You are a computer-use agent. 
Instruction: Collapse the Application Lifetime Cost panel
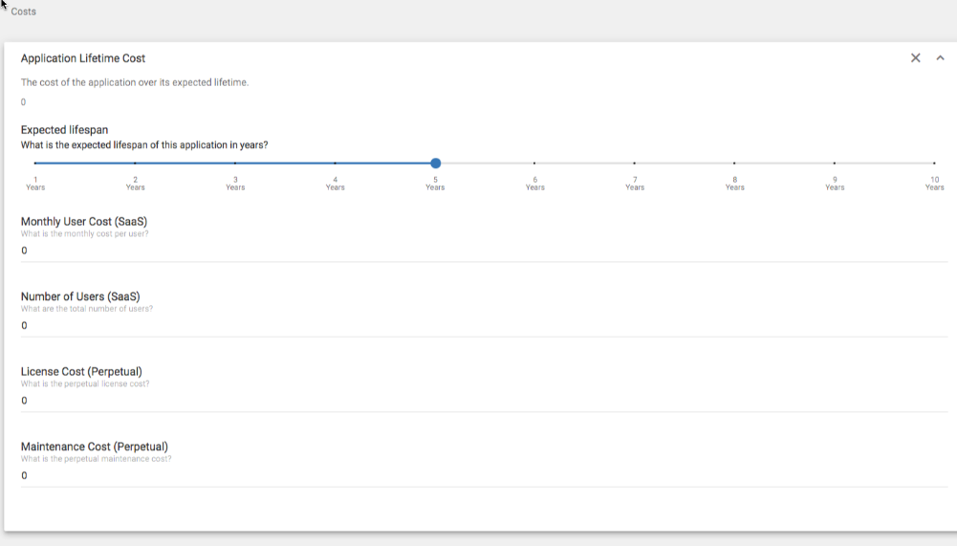tap(941, 58)
